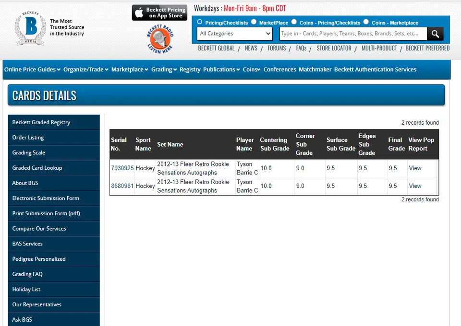Open the FAQs link

[301, 48]
